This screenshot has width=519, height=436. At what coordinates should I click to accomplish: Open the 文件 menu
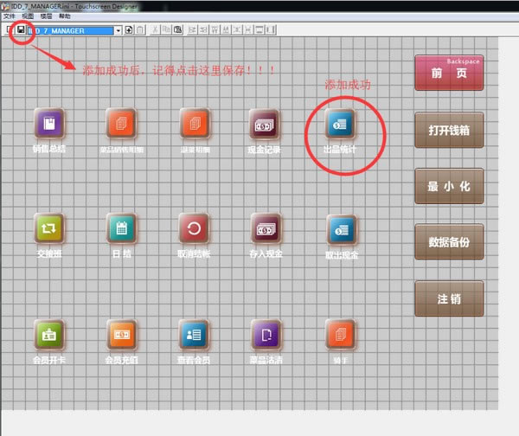click(10, 16)
